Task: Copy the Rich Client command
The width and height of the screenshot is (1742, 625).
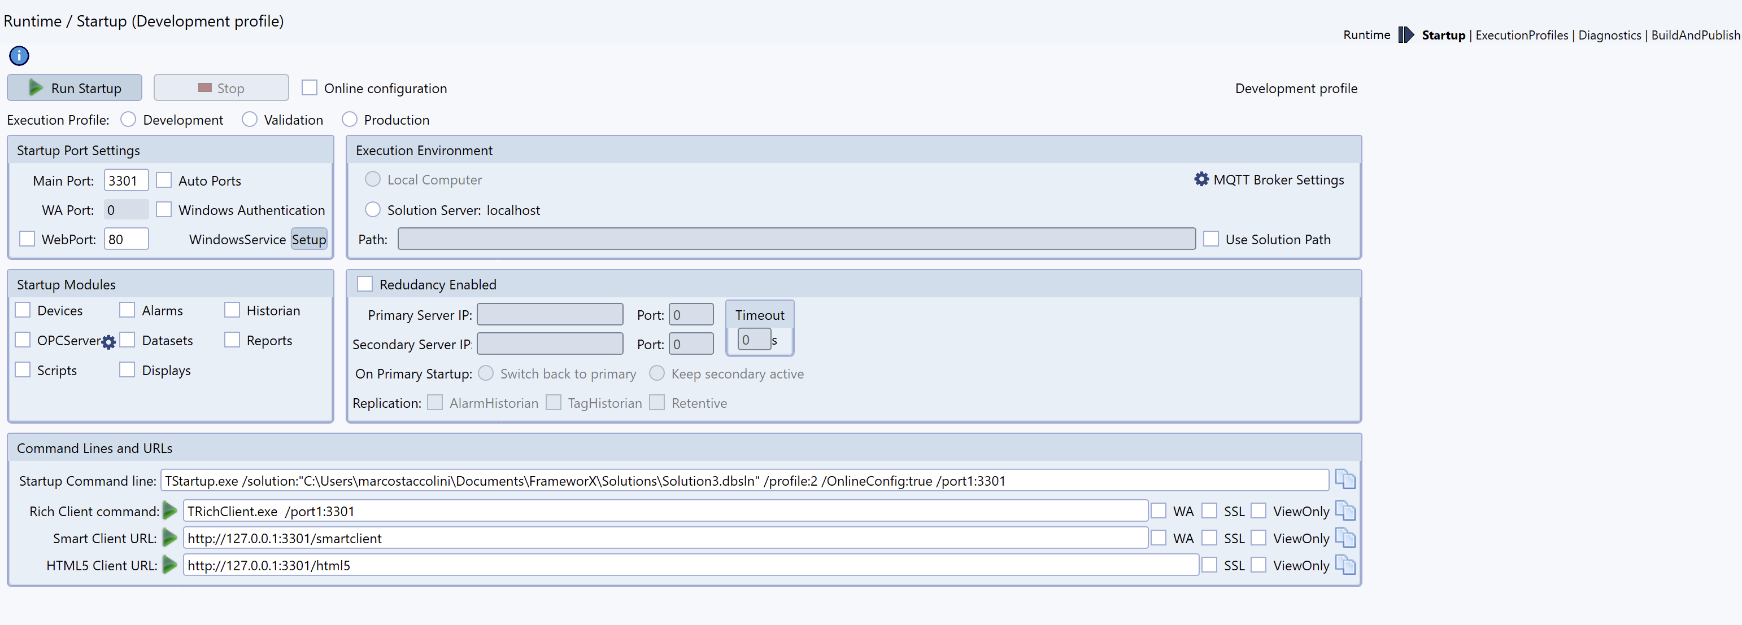Action: (x=1345, y=511)
